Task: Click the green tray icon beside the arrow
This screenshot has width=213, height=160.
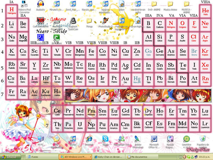Action: [x=189, y=157]
